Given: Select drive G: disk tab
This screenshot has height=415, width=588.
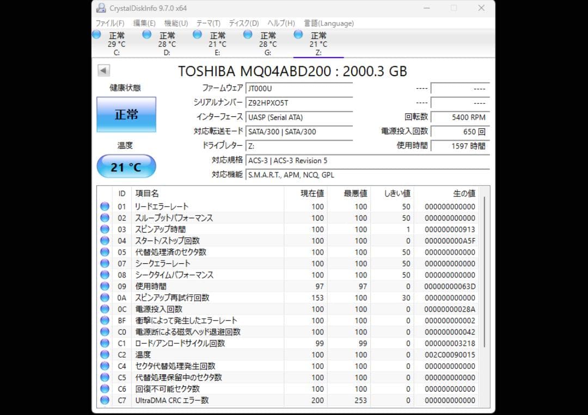Looking at the screenshot, I should click(x=268, y=44).
